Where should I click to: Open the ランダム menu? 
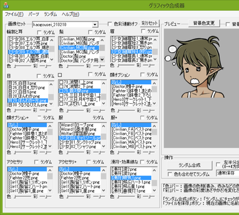[50, 14]
